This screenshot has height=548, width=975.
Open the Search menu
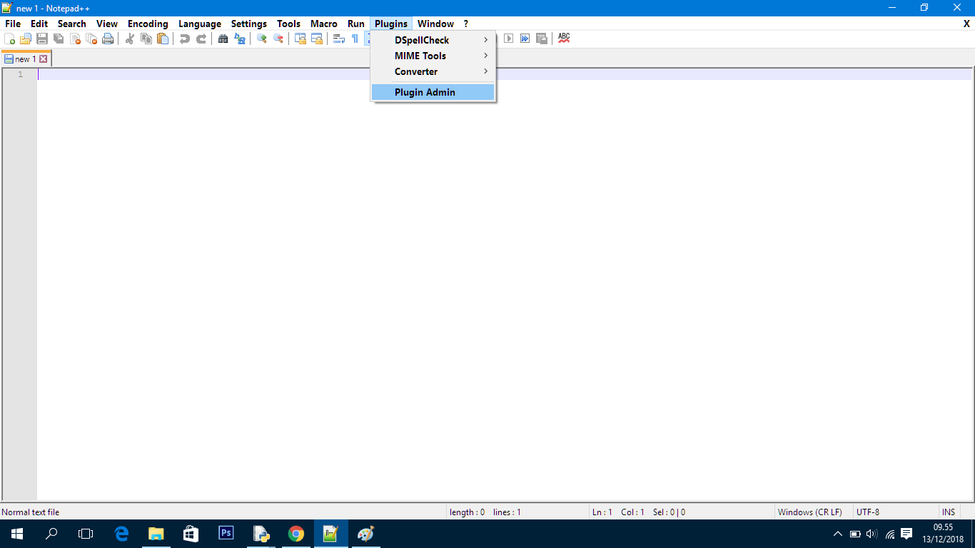click(72, 24)
